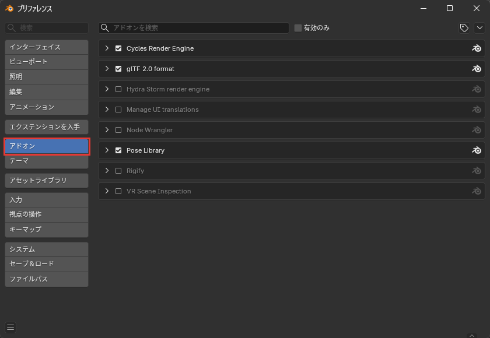Click the Blender icon on Pose Library row
Viewport: 490px width, 338px height.
click(476, 150)
